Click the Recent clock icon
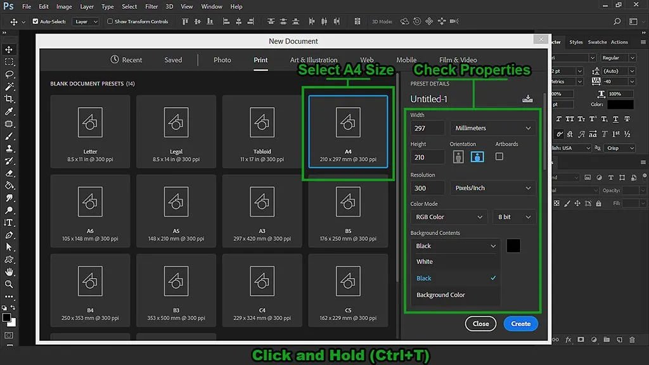The height and width of the screenshot is (365, 649). 115,60
